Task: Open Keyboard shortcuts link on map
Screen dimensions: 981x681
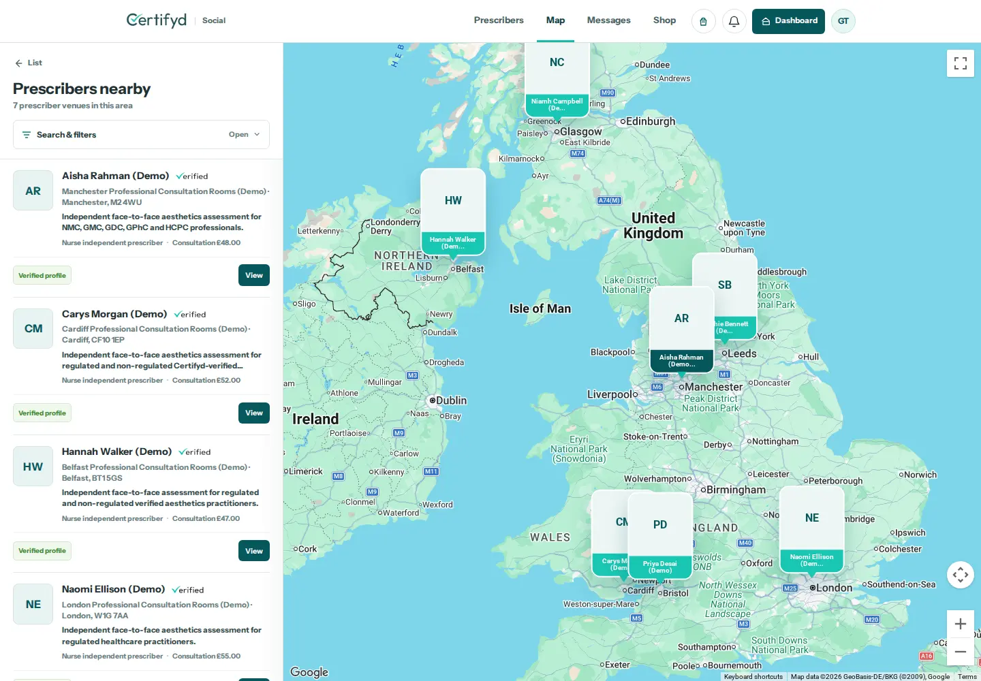Action: pos(753,677)
